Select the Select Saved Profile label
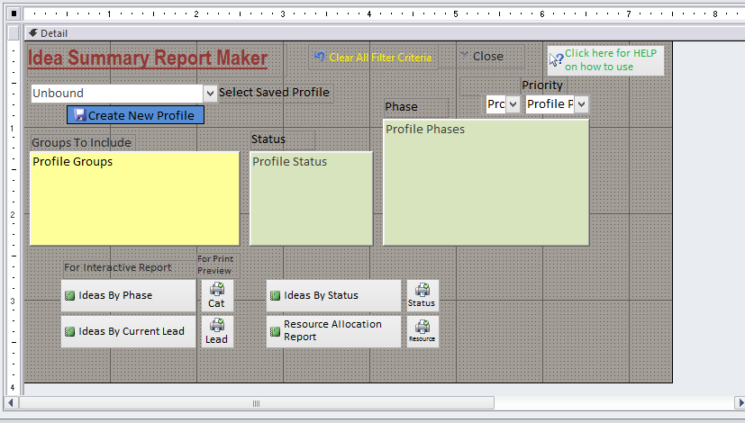 click(274, 92)
